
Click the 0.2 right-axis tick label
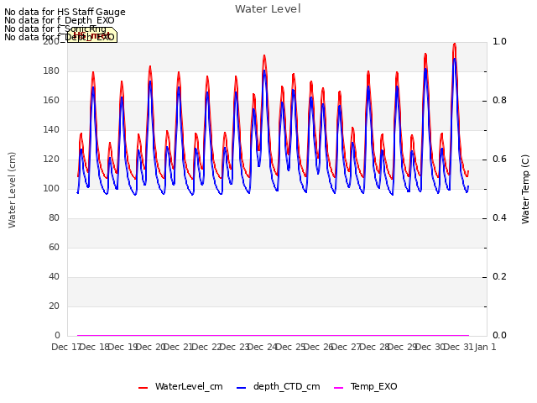(x=499, y=276)
